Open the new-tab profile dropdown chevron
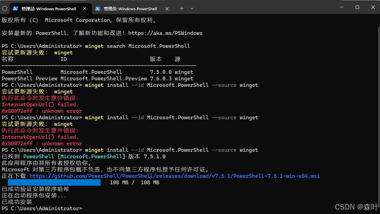 [x=192, y=9]
